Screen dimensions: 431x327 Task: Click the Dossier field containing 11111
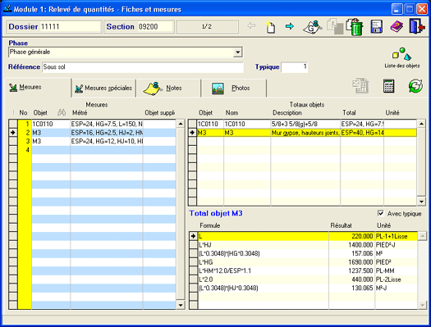[x=71, y=26]
